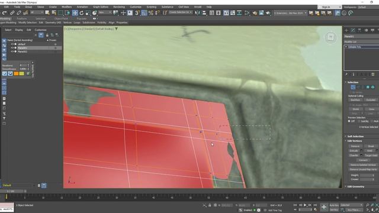Open the Scripting menu
Viewport: 379px width, 213px height.
point(152,7)
